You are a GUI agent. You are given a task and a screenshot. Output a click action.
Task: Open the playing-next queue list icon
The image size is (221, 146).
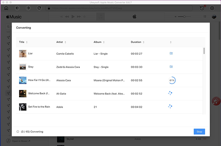205,17
